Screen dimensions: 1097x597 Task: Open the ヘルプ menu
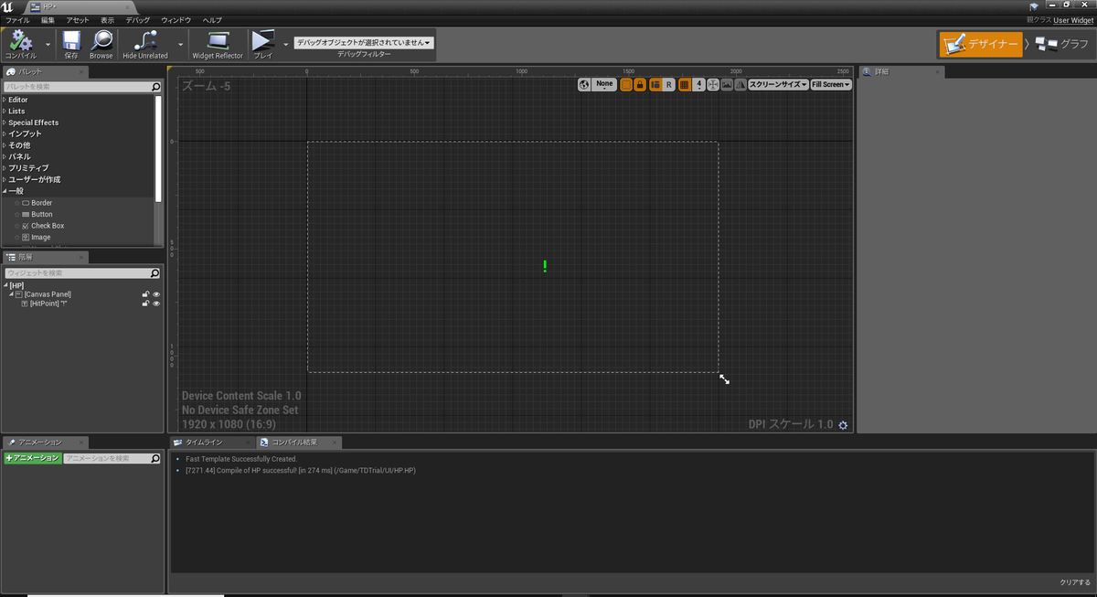point(212,19)
